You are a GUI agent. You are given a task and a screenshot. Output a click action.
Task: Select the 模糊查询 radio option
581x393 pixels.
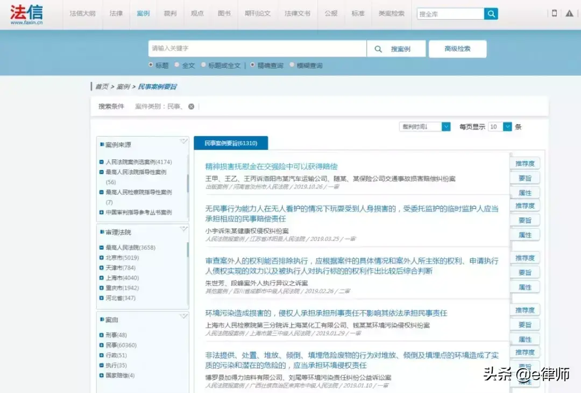click(292, 65)
